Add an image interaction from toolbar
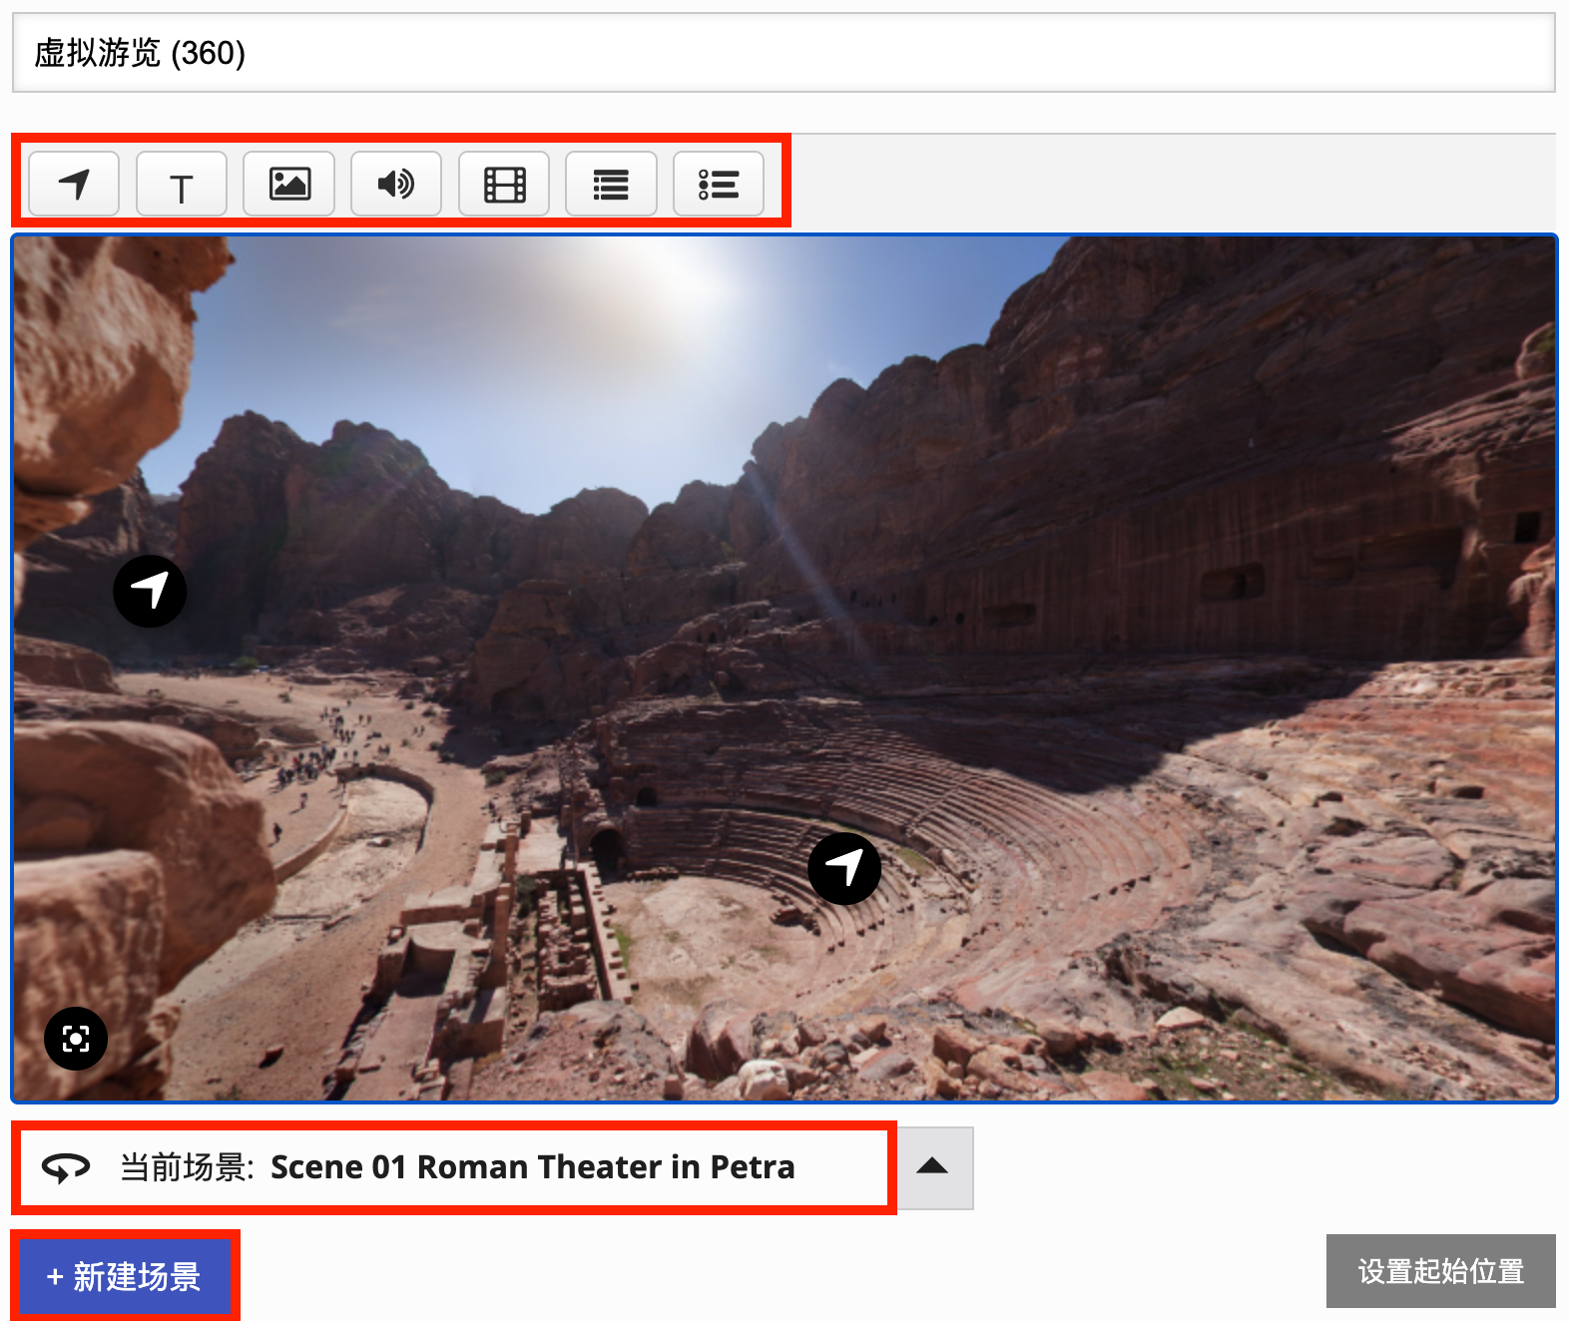The height and width of the screenshot is (1321, 1569). click(288, 185)
